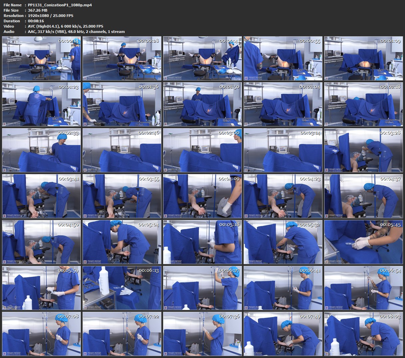This screenshot has width=405, height=358.
Task: Click the duration value 00:08:16
Action: (36, 21)
